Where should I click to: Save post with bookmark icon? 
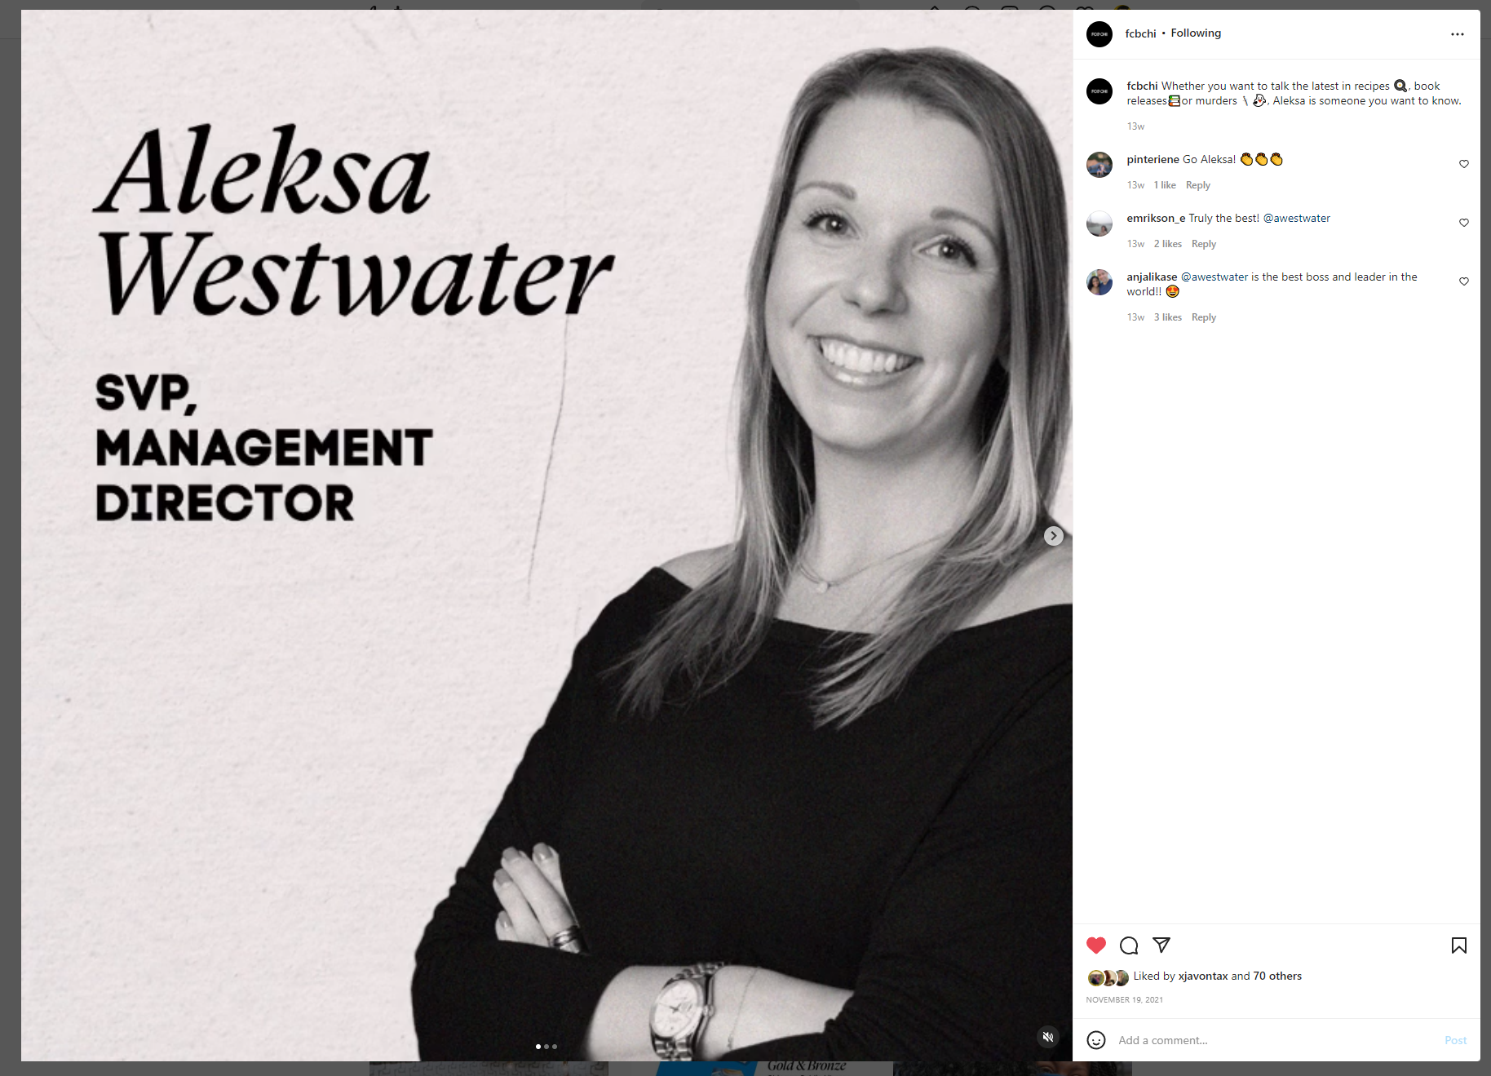coord(1459,945)
